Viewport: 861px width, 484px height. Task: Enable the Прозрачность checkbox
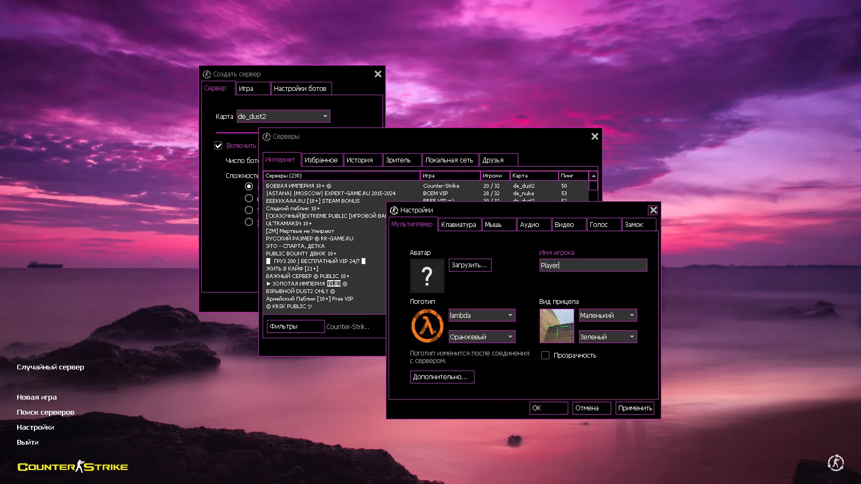point(545,355)
